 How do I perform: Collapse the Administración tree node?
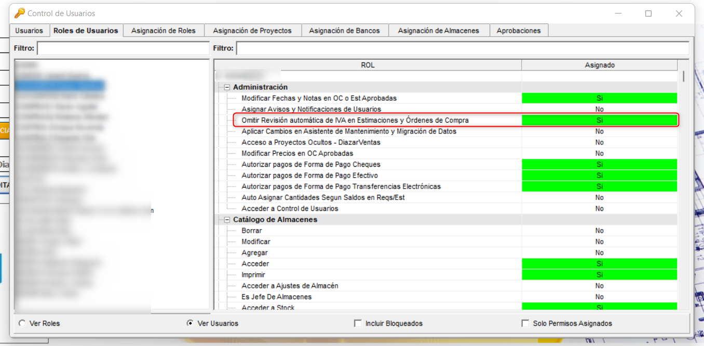pyautogui.click(x=226, y=87)
